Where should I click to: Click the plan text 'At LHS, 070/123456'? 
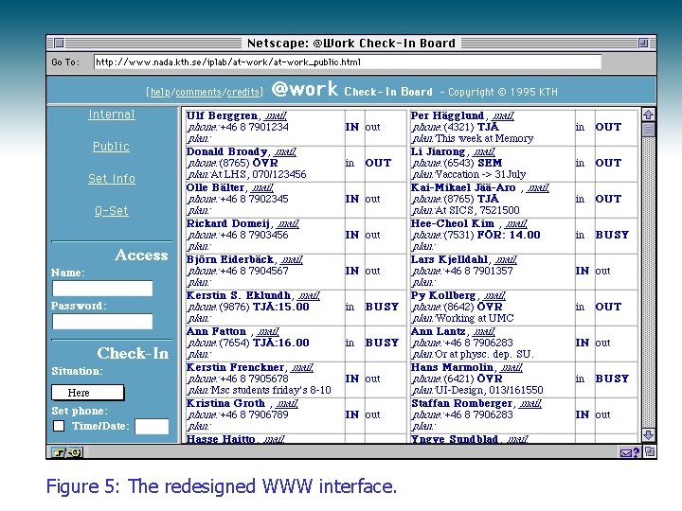tap(259, 174)
